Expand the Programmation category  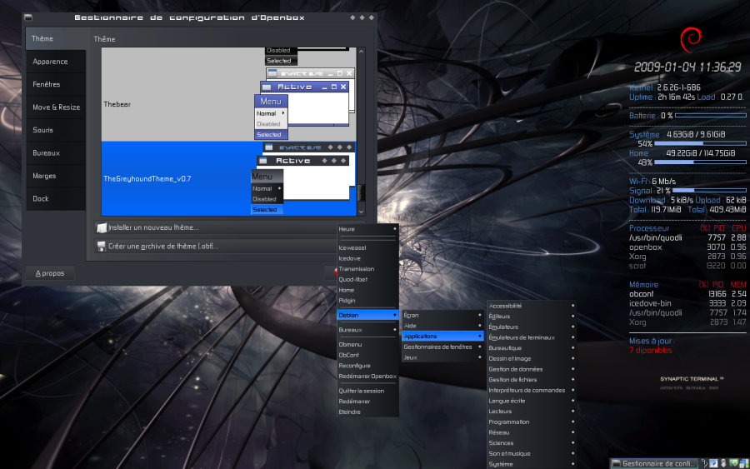pyautogui.click(x=532, y=422)
